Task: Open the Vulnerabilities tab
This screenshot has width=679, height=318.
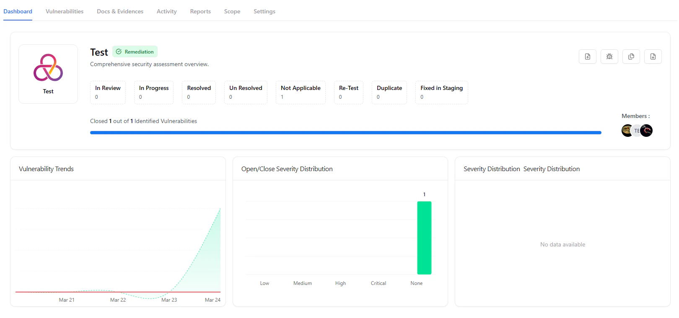Action: (x=65, y=11)
